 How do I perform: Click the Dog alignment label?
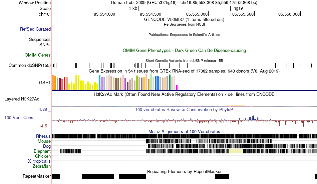click(x=47, y=146)
